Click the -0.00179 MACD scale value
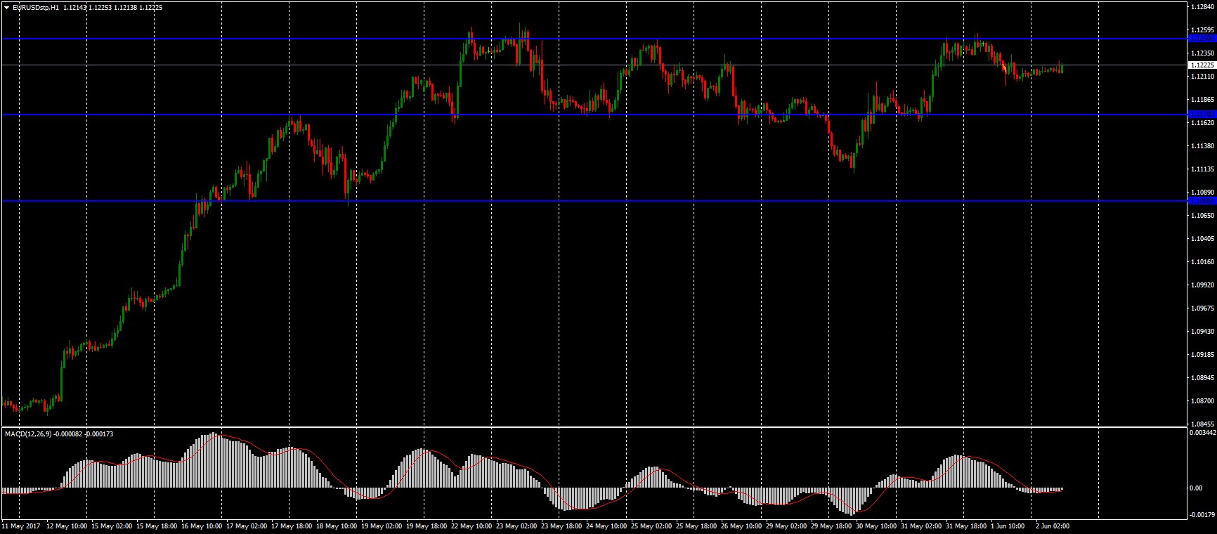This screenshot has height=534, width=1217. pos(1202,515)
